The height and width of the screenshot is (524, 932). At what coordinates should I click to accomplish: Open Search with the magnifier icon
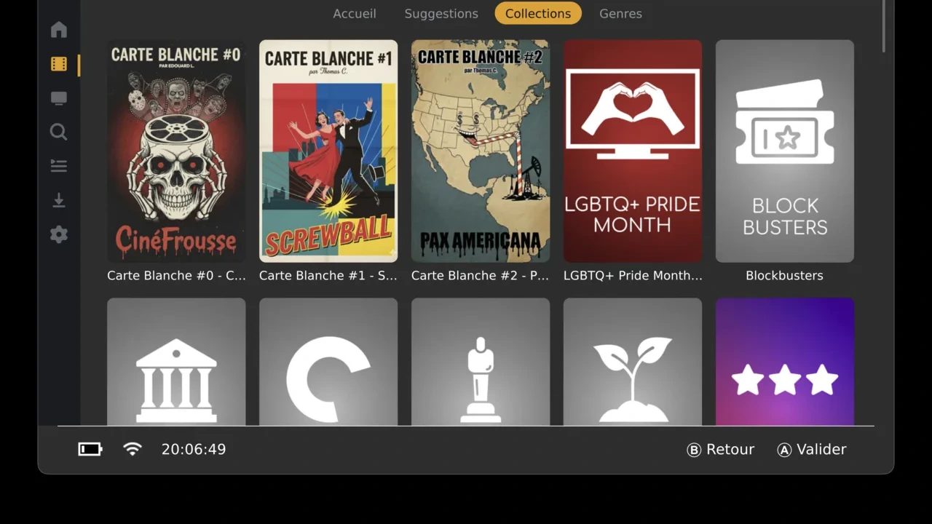click(59, 132)
